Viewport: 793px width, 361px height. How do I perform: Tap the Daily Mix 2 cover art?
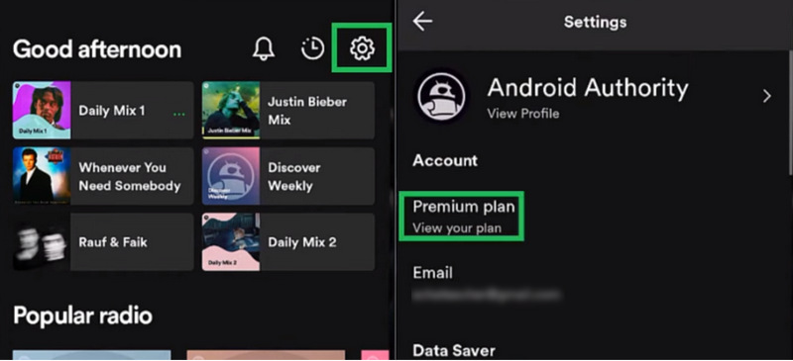231,242
